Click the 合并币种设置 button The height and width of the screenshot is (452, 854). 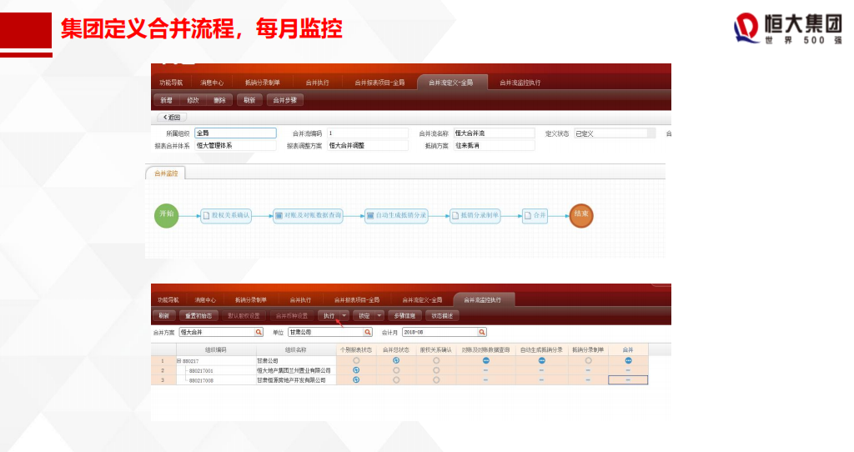(x=291, y=316)
